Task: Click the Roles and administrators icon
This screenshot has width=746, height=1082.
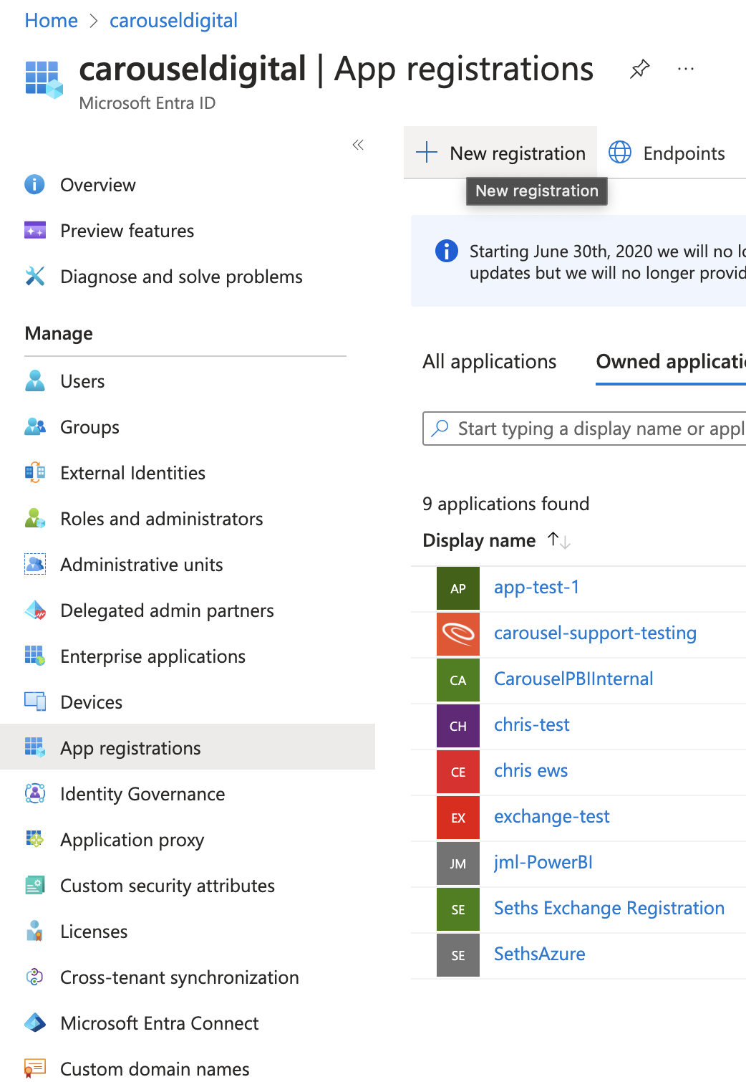Action: [34, 519]
